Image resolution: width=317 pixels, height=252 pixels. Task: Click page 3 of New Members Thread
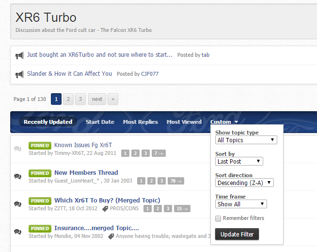[x=161, y=181]
